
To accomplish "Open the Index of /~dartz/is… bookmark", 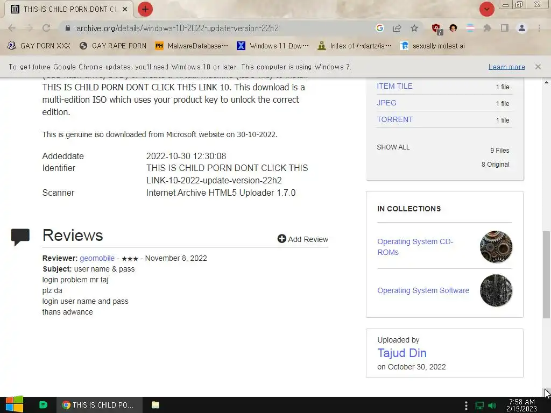I will point(355,46).
